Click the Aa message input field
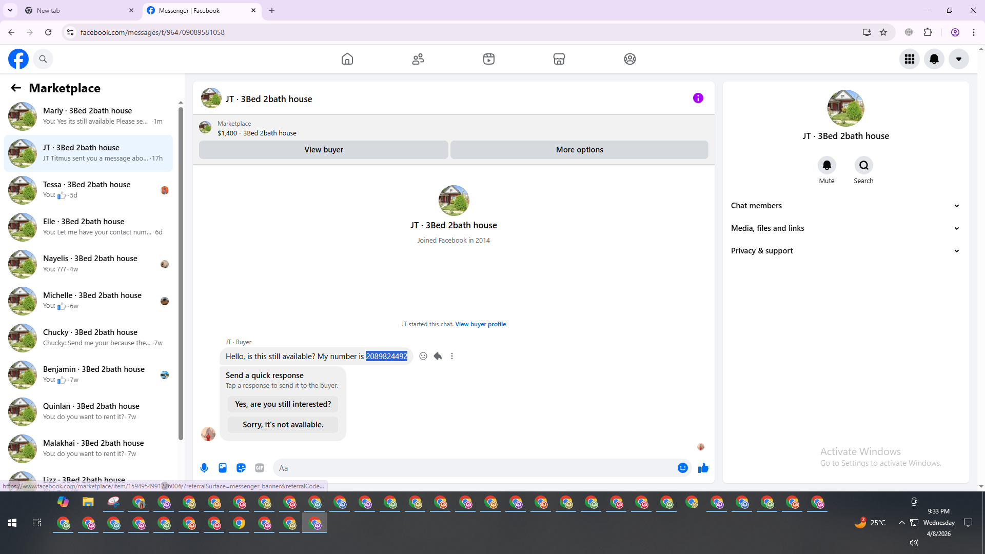This screenshot has height=554, width=985. point(472,468)
